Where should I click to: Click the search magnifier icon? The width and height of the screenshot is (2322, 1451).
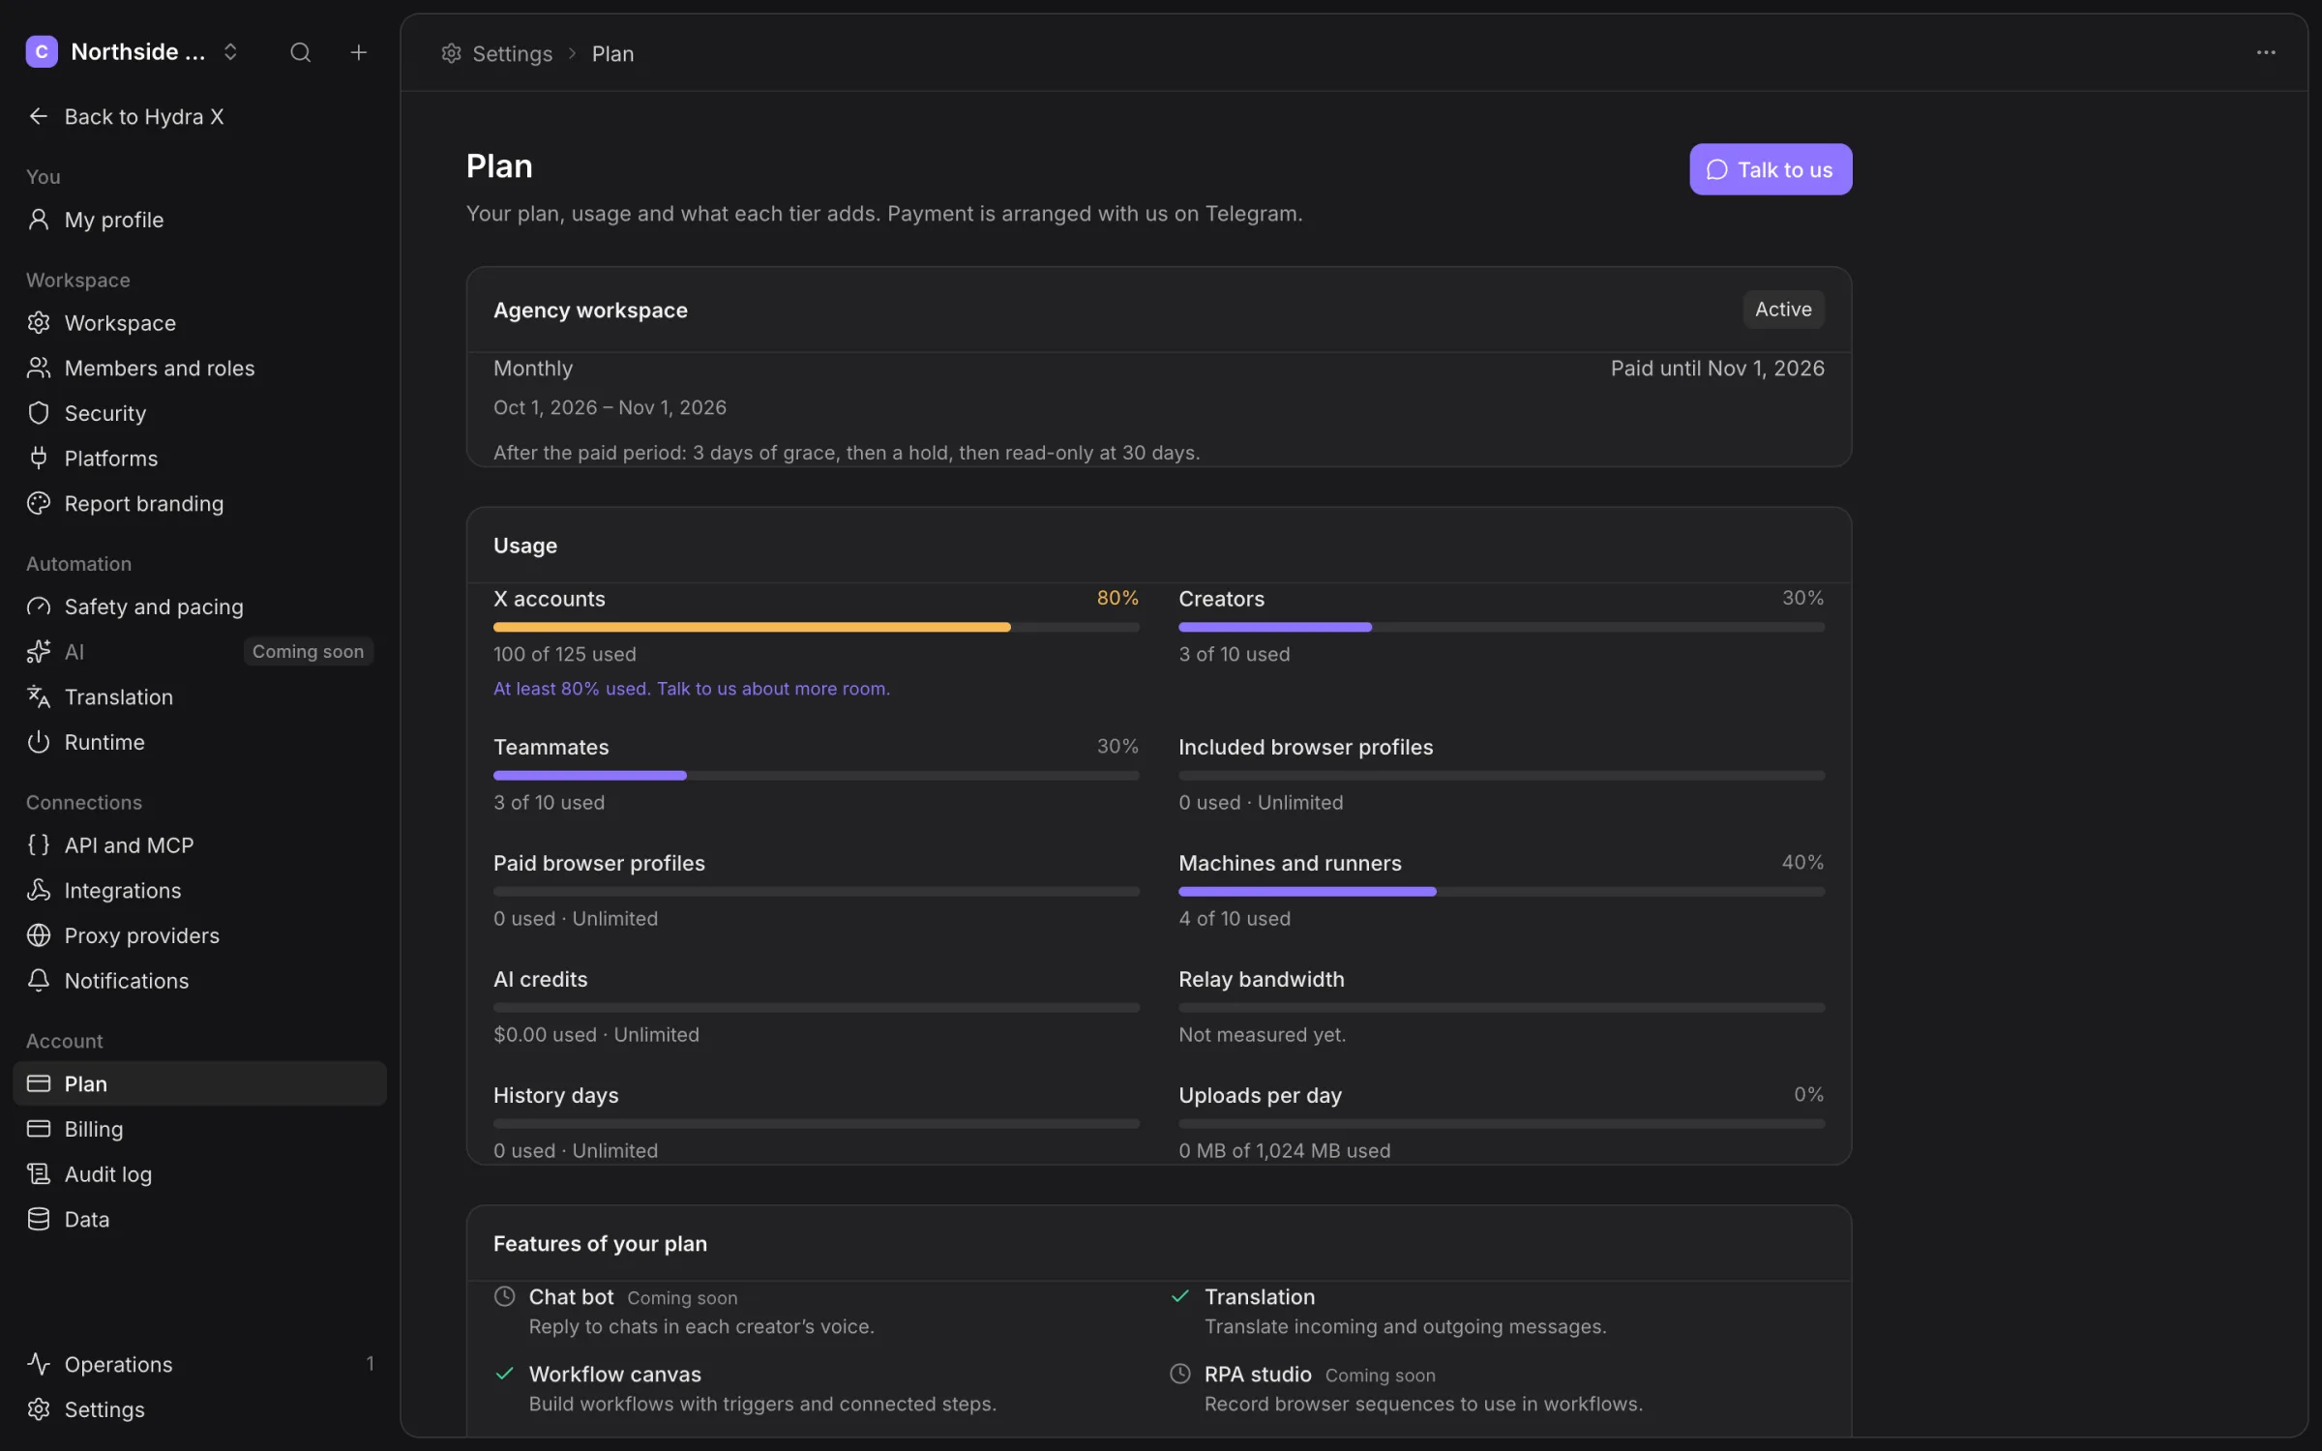point(300,52)
